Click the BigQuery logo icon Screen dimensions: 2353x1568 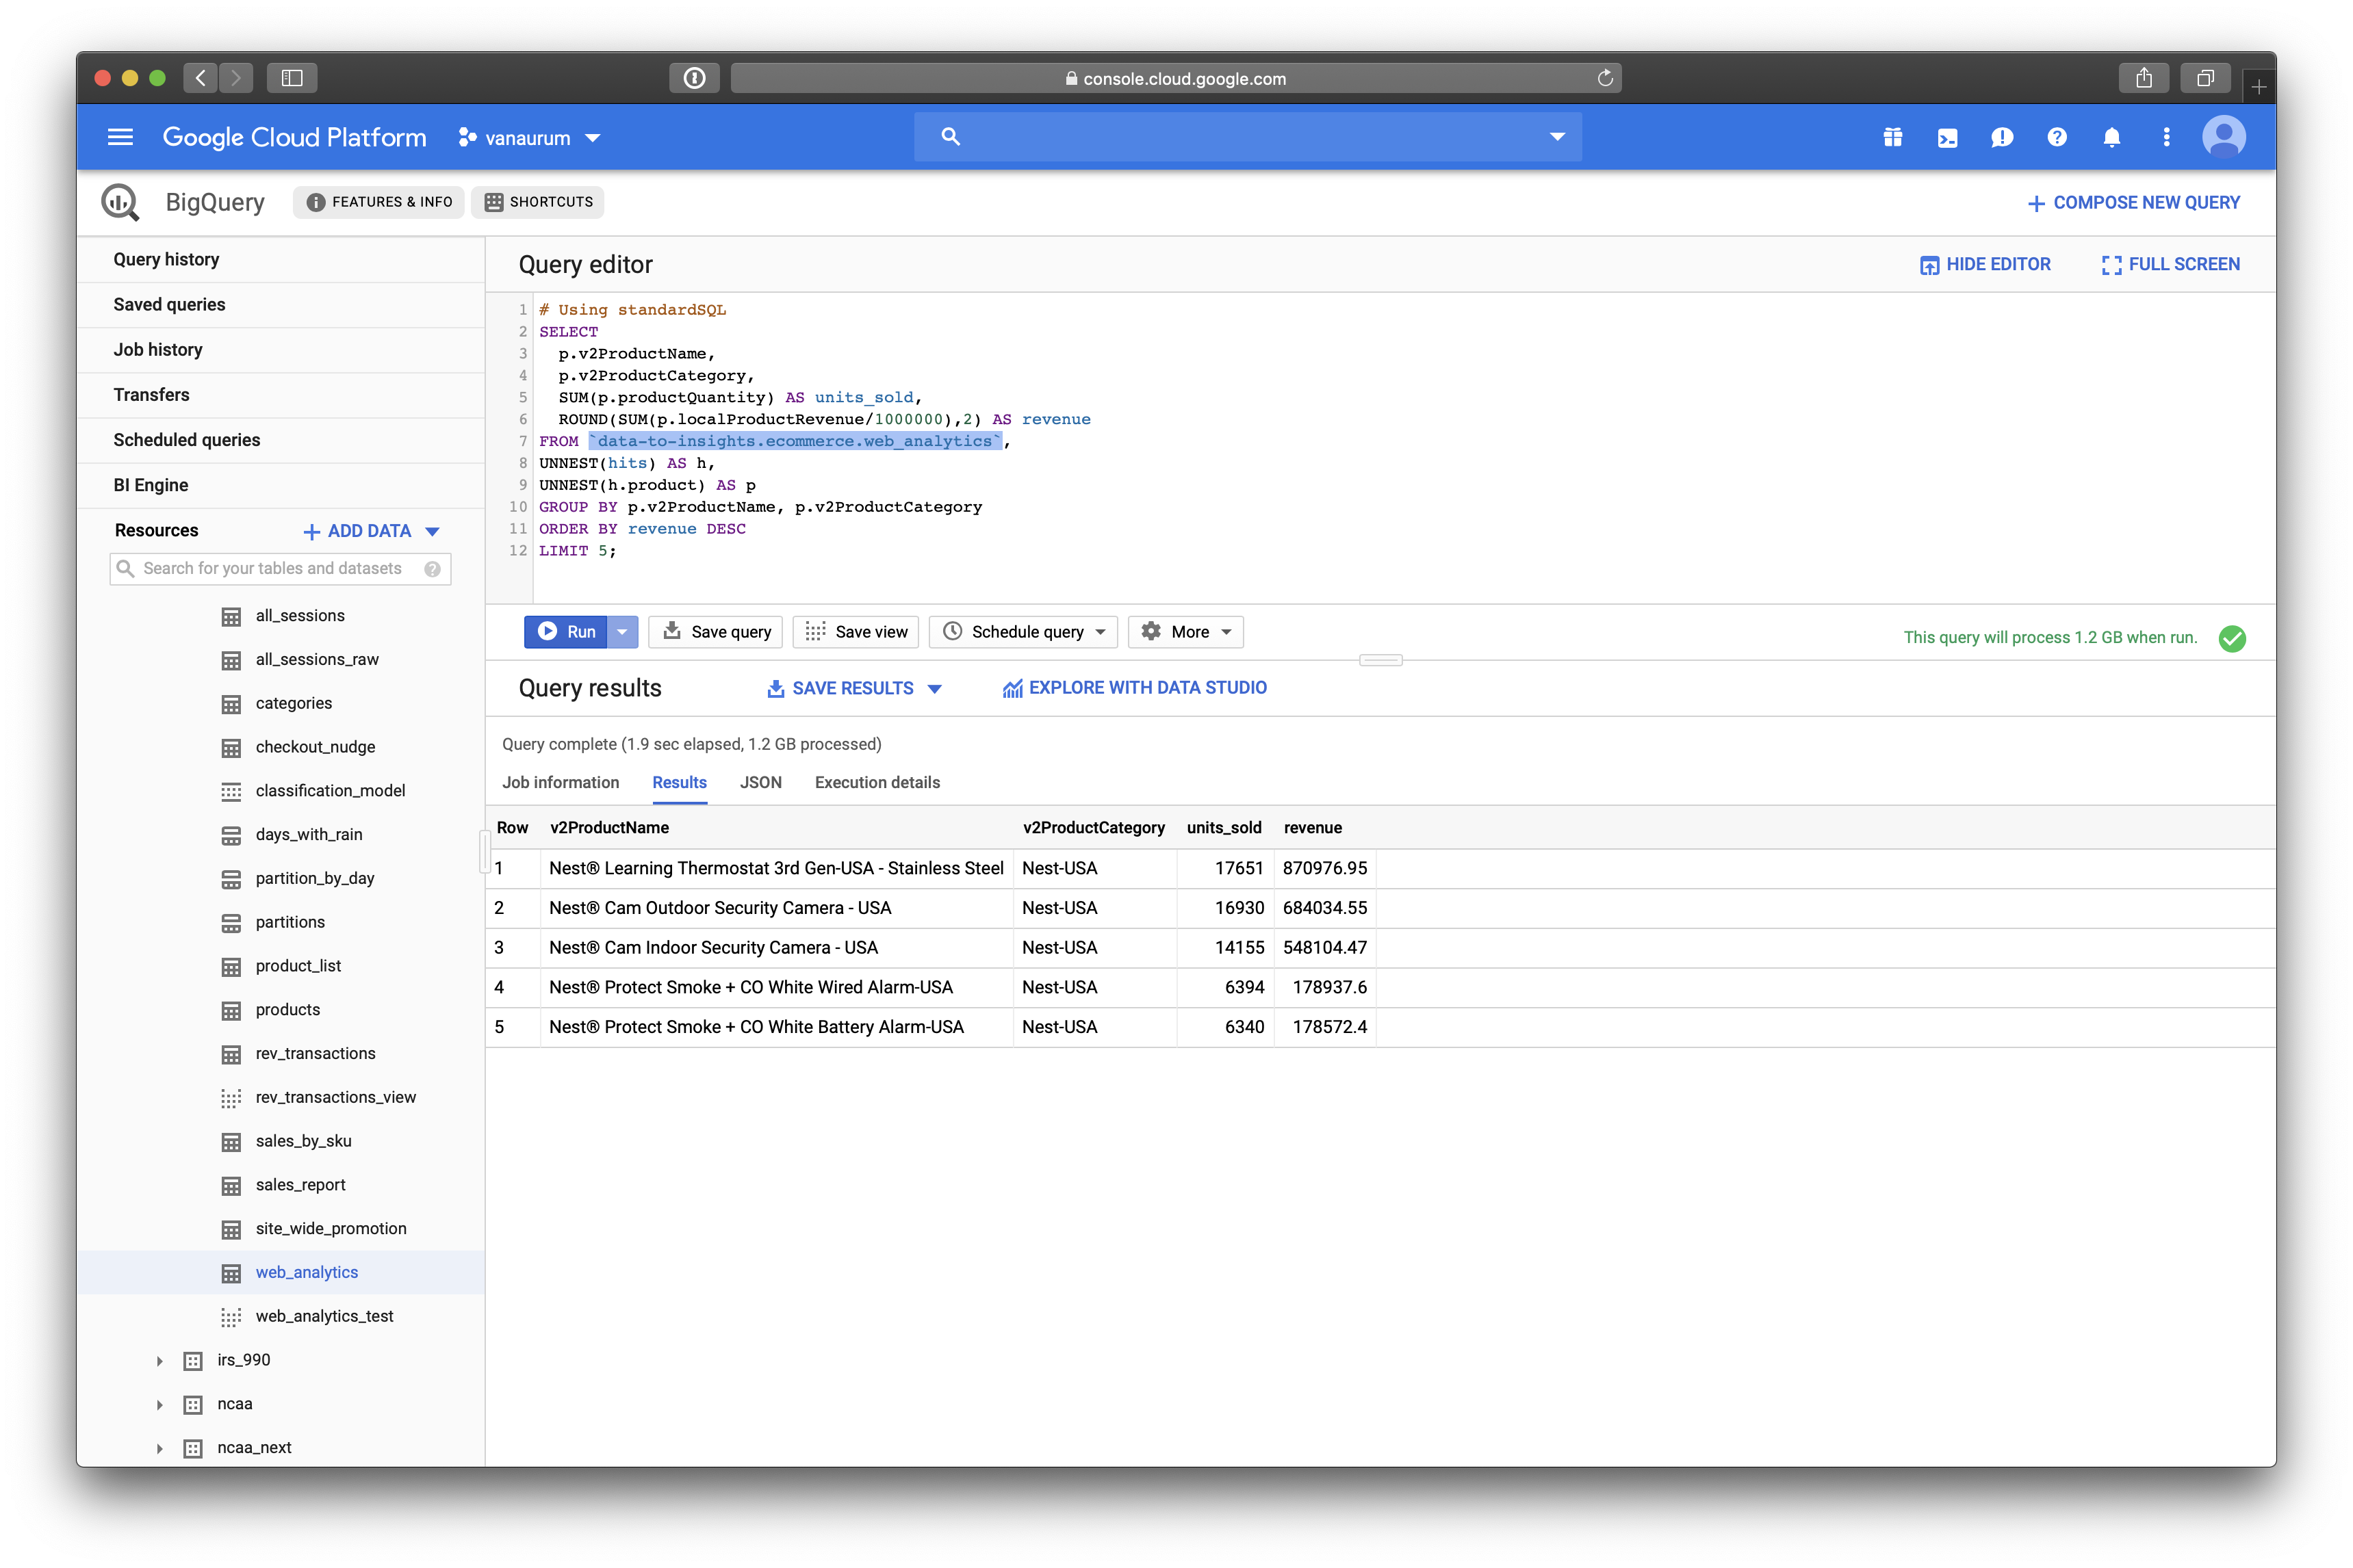point(120,202)
